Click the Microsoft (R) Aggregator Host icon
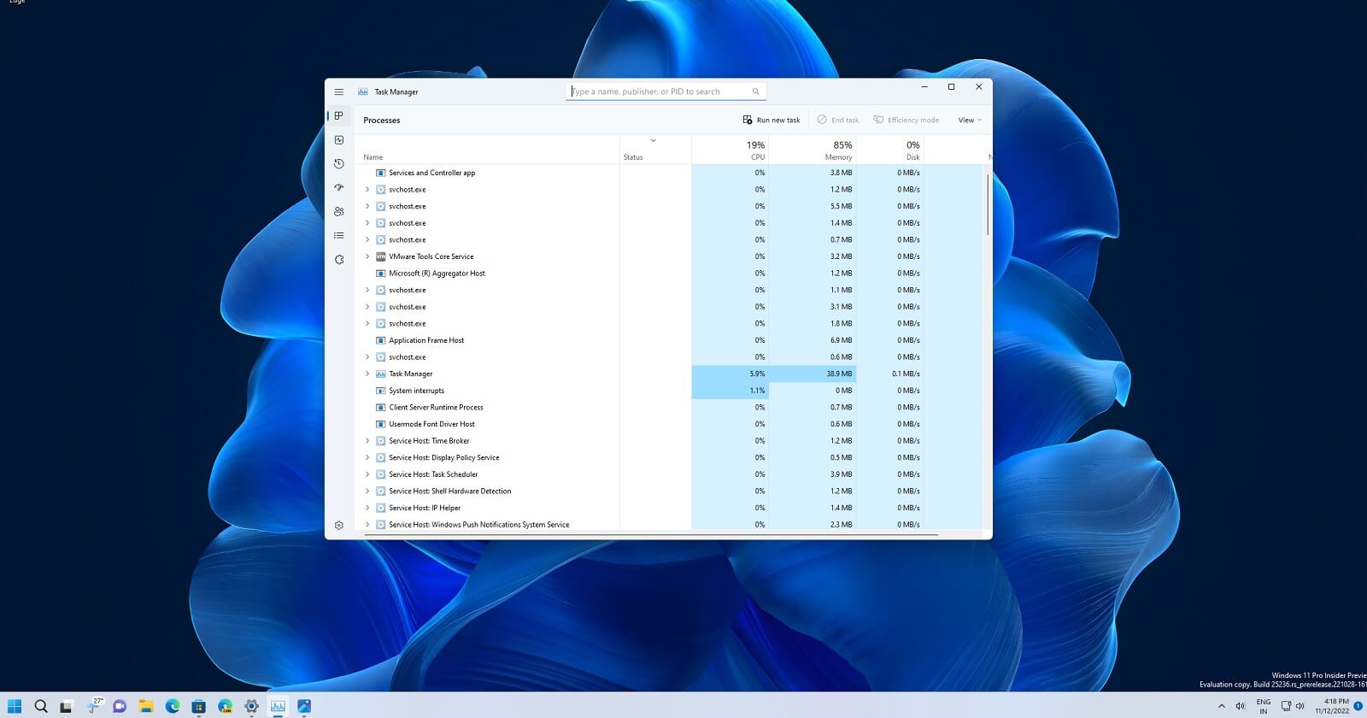This screenshot has width=1367, height=718. (x=381, y=274)
